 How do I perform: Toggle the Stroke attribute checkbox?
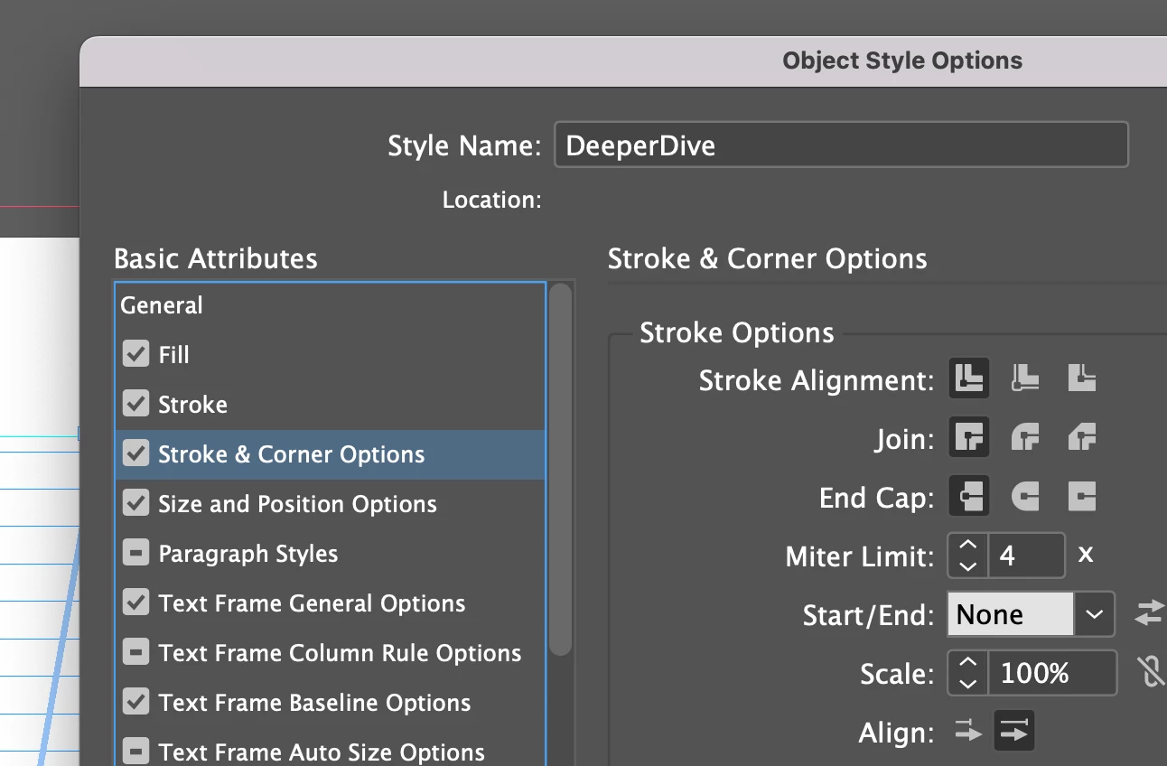pos(135,404)
